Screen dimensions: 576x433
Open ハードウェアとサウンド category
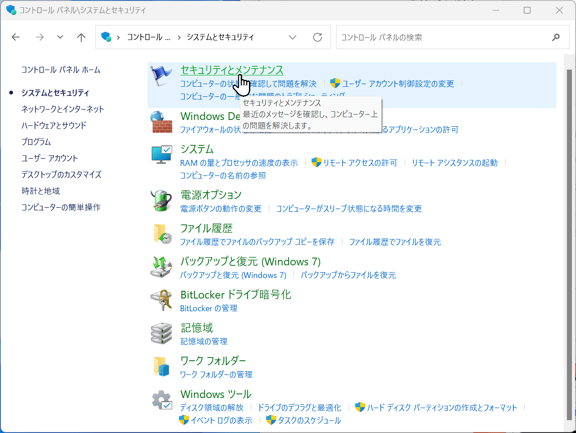pos(54,125)
